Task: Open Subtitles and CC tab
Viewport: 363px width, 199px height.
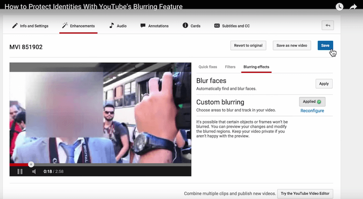Action: pos(232,26)
